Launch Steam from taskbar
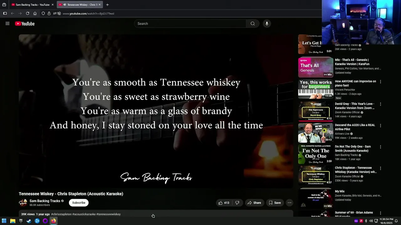The height and width of the screenshot is (225, 401). click(x=29, y=221)
